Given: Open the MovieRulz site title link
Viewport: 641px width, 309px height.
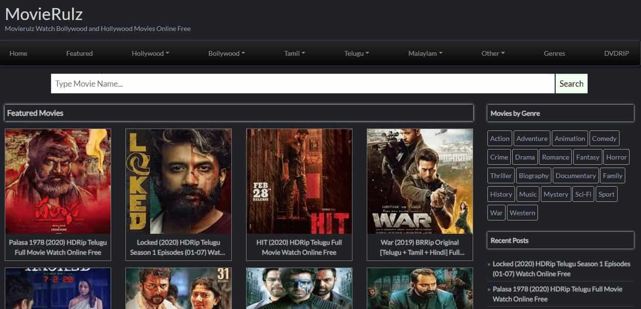Looking at the screenshot, I should pos(44,14).
